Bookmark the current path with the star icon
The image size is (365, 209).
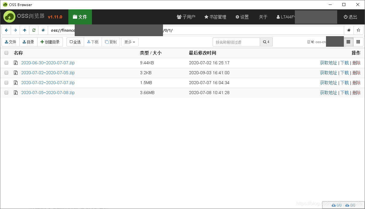(358, 30)
